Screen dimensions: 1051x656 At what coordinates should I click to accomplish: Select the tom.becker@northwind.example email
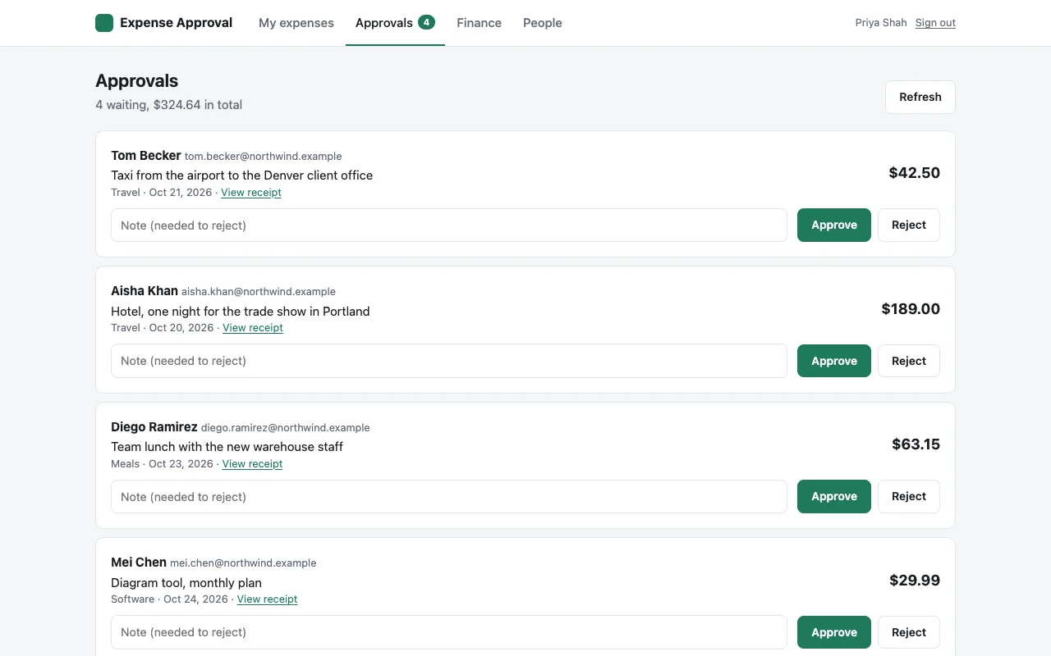pyautogui.click(x=263, y=157)
